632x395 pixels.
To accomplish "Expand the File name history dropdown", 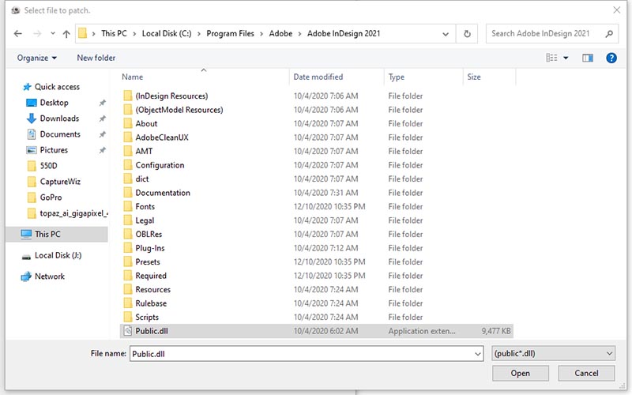I will (x=478, y=353).
